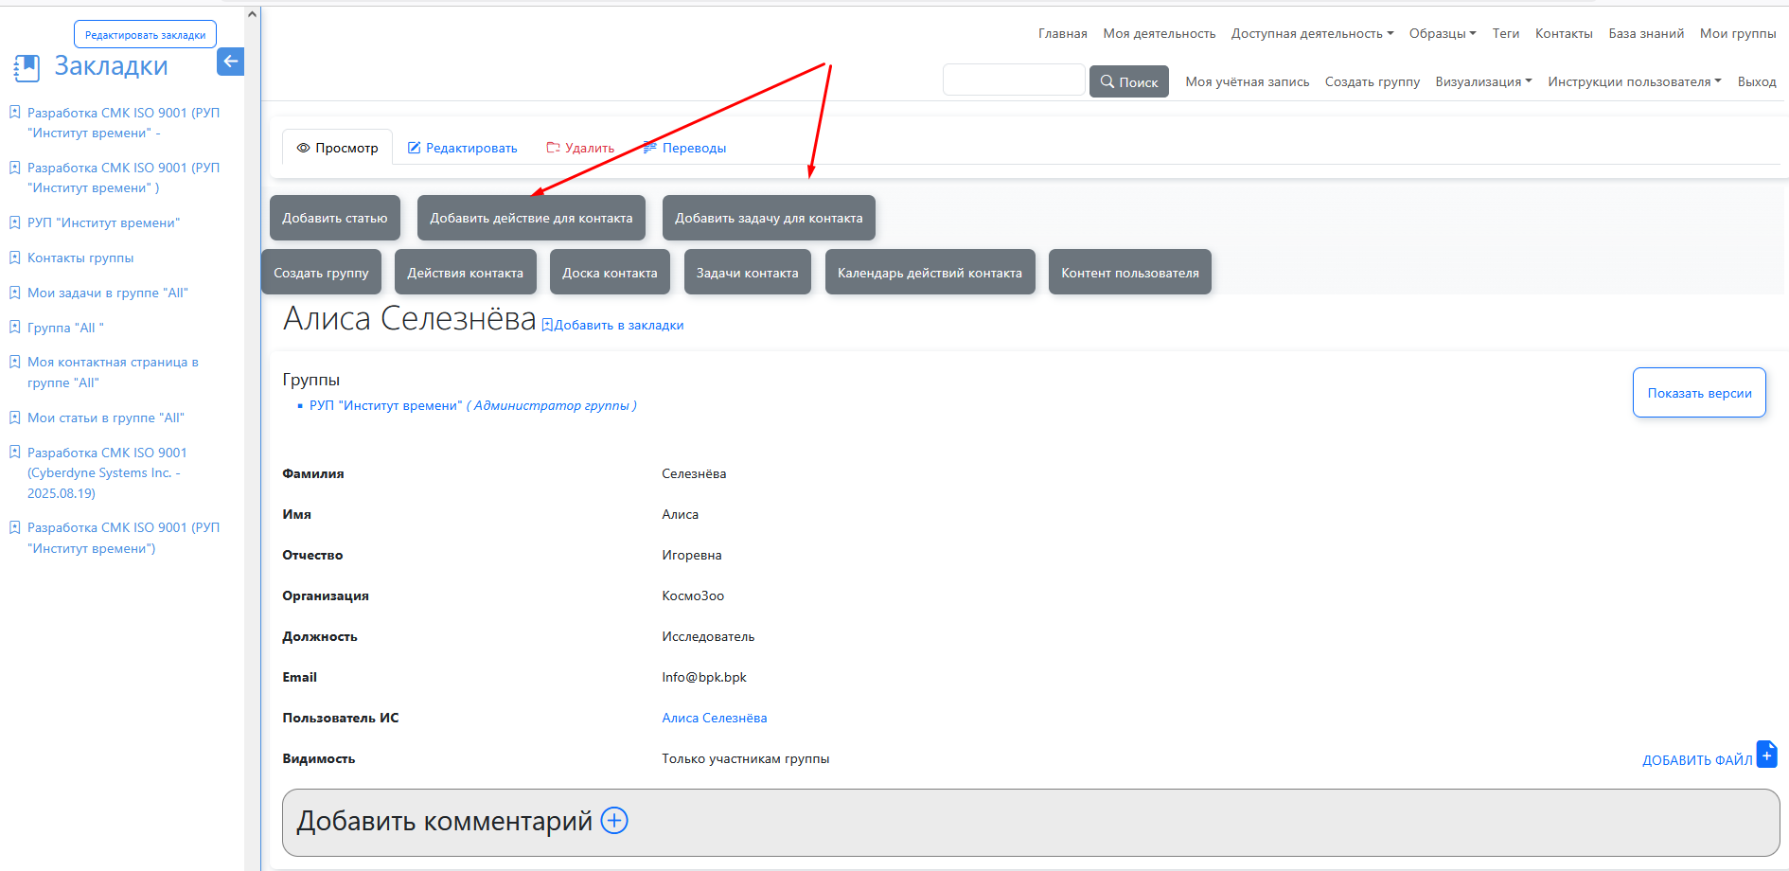The image size is (1789, 871).
Task: Click bookmark icon next to Контакты группы
Action: (14, 258)
